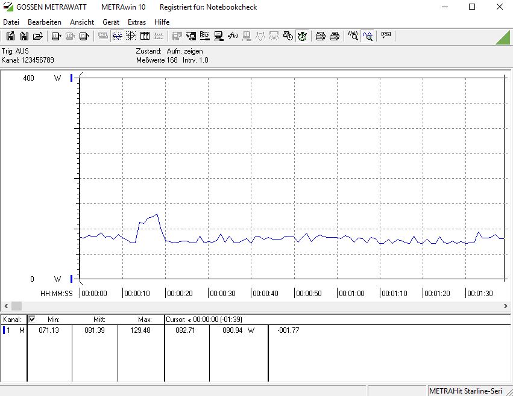Click the meter with right arrow icon
This screenshot has width=513, height=396.
(56, 36)
